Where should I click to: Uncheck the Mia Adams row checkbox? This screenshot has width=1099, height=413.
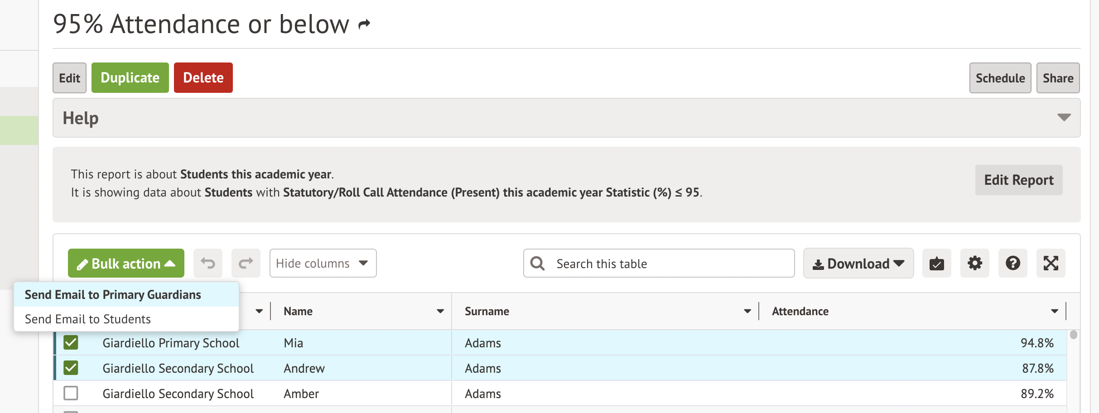tap(71, 342)
